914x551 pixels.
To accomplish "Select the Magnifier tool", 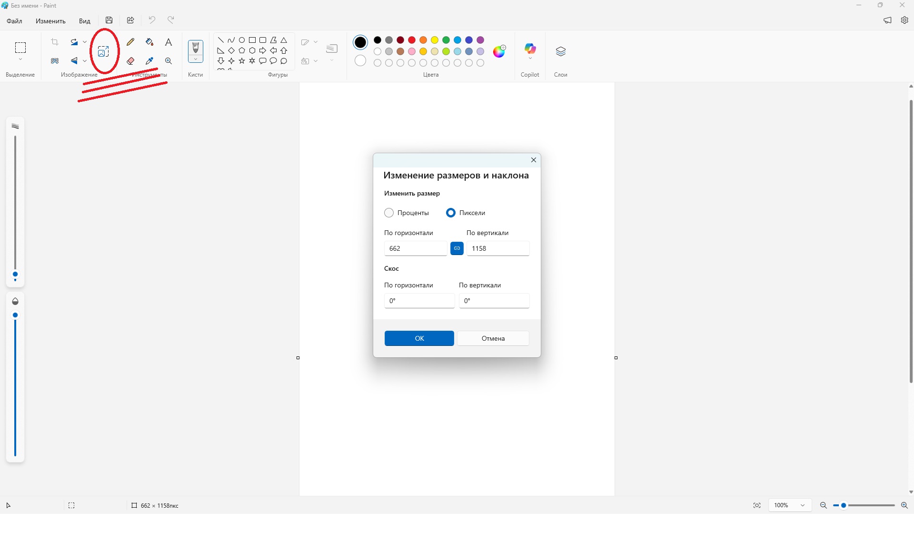I will click(169, 61).
